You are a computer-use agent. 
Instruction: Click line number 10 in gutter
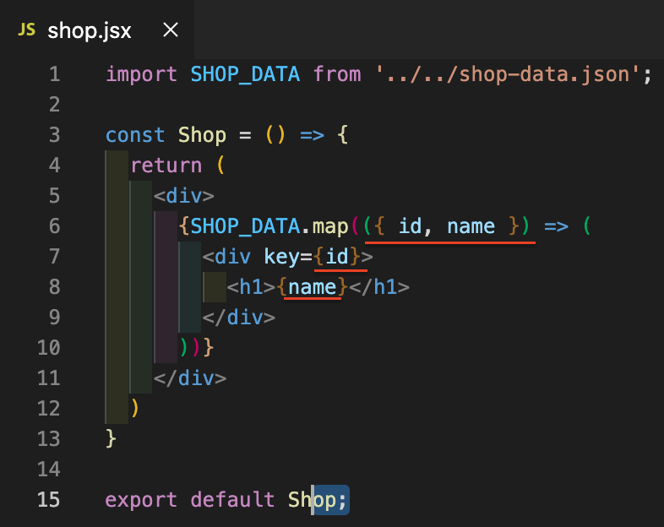tap(49, 347)
